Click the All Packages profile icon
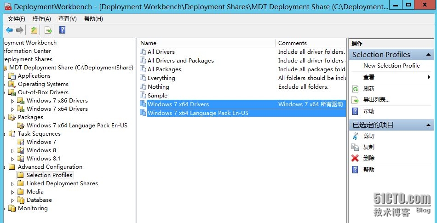This screenshot has width=437, height=223. coord(143,69)
